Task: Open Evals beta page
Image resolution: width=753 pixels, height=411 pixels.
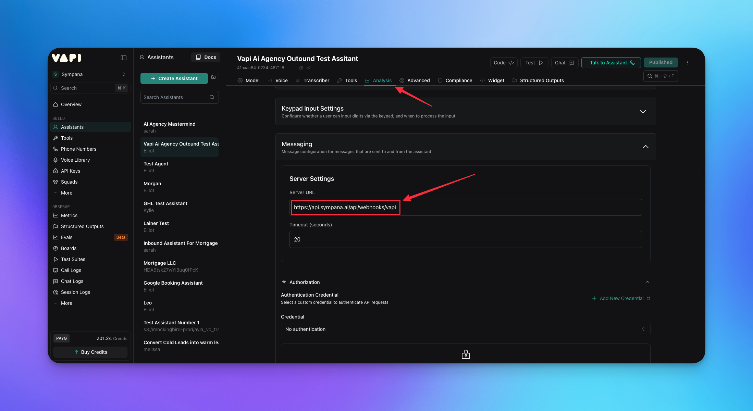Action: 90,237
